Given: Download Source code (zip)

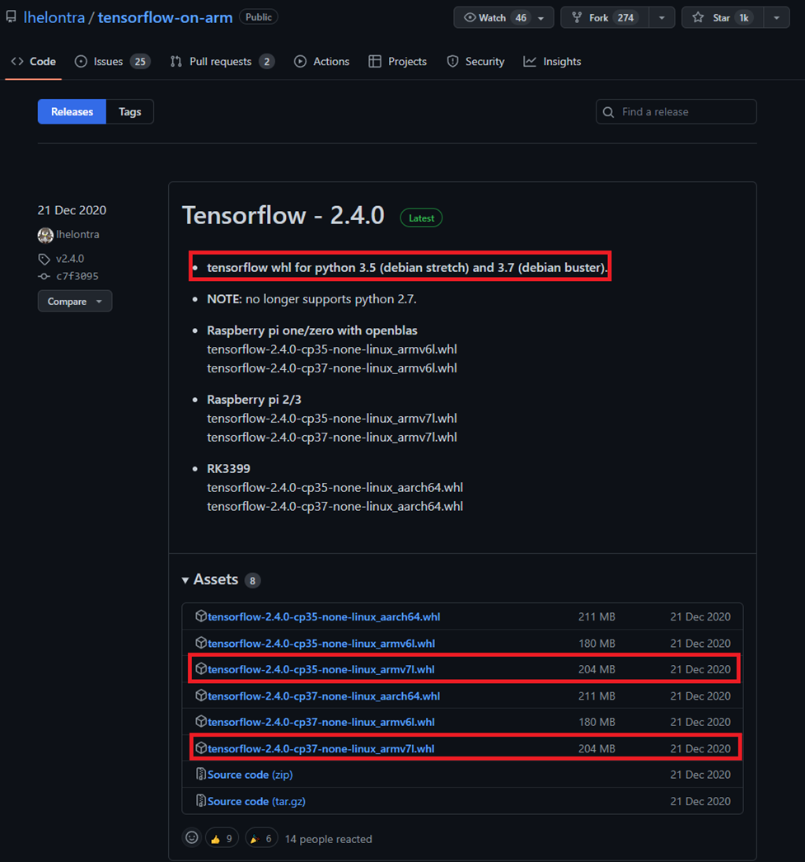Looking at the screenshot, I should click(x=250, y=775).
